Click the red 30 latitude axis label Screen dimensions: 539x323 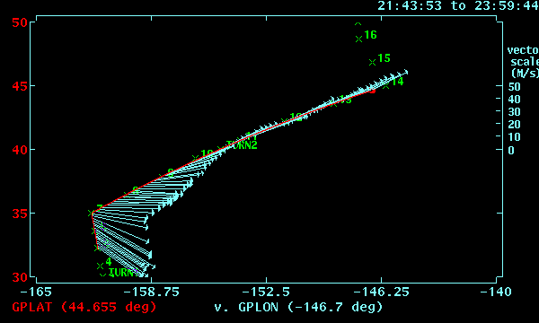click(20, 277)
